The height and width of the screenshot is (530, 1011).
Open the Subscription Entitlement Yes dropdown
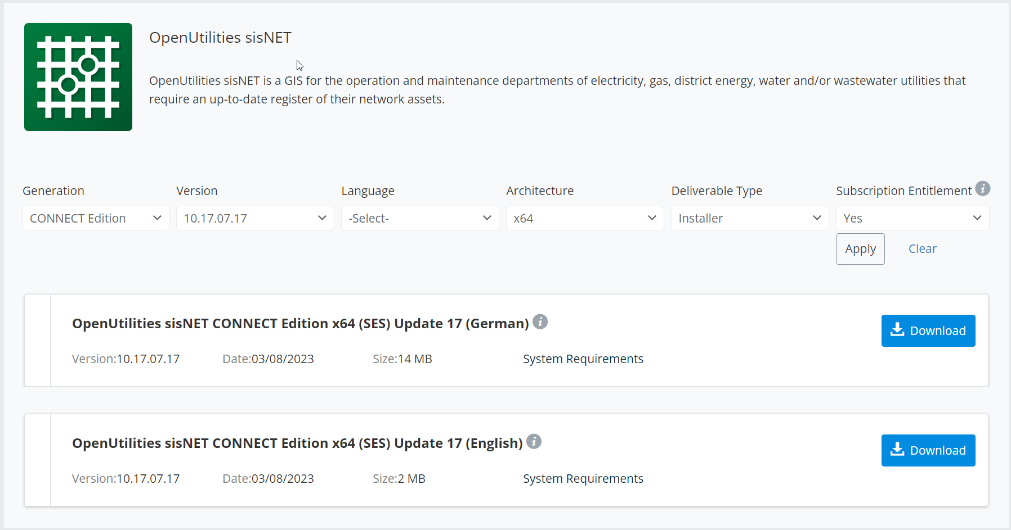(x=912, y=218)
